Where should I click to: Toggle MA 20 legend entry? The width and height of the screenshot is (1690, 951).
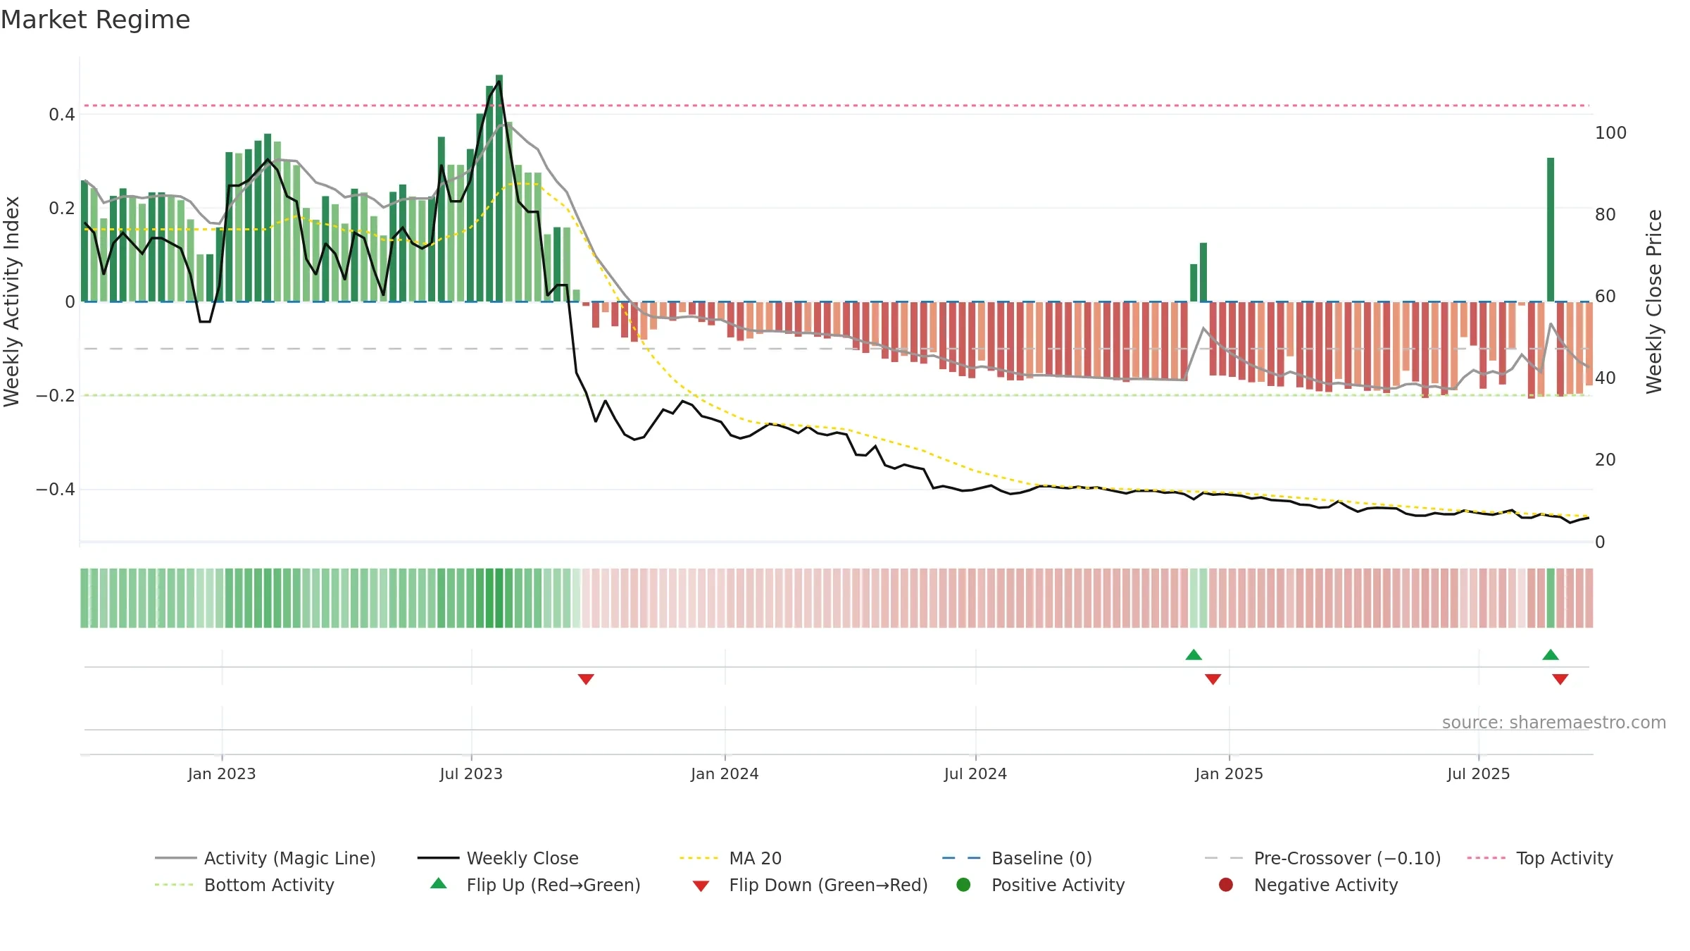730,858
